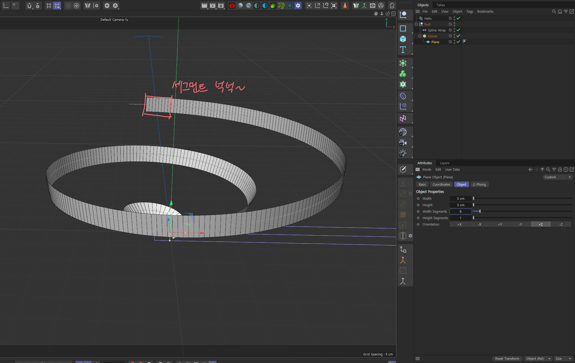Click the Width slider track

point(523,199)
